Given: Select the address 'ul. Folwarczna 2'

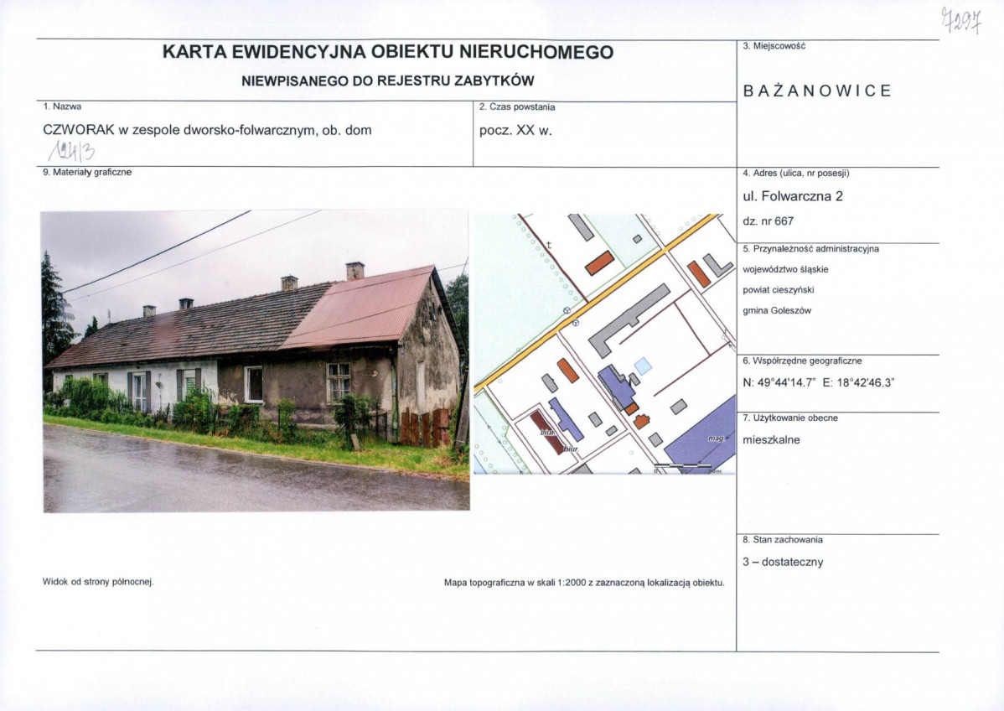Looking at the screenshot, I should (x=793, y=197).
